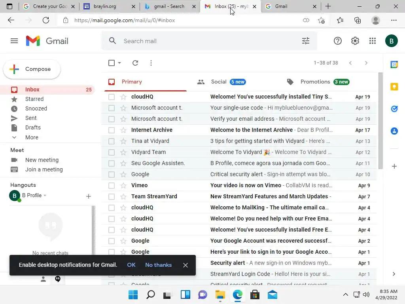Image resolution: width=405 pixels, height=304 pixels.
Task: Click the message list vertical scrollbar
Action: 380,122
